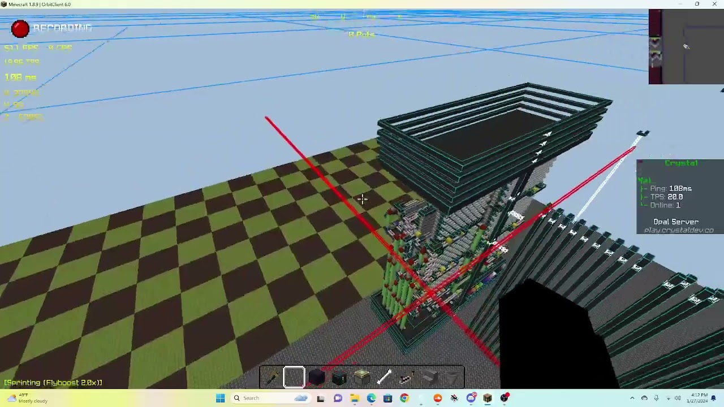Select the enchanting table item in the hotbar
The image size is (724, 407).
coord(362,378)
